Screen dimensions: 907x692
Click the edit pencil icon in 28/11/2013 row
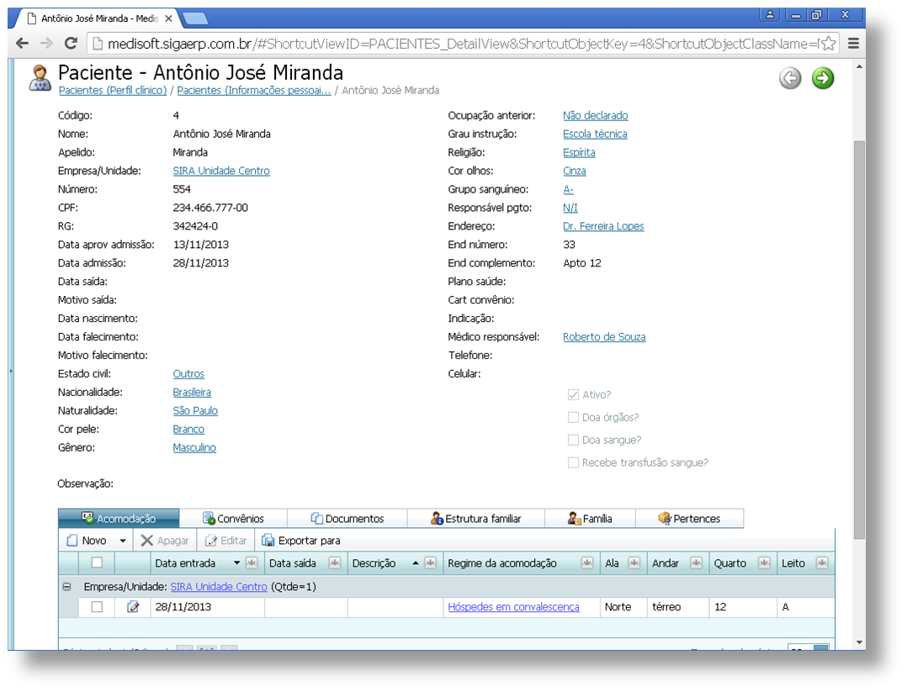coord(133,606)
